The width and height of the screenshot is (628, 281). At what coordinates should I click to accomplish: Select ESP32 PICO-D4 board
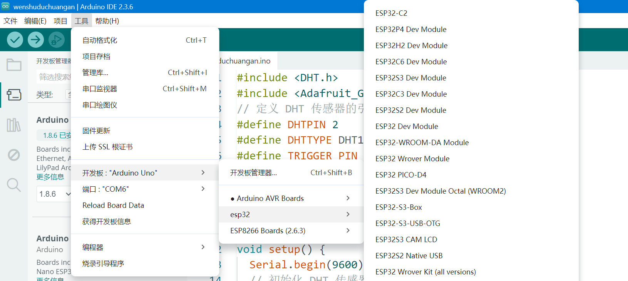coord(471,175)
